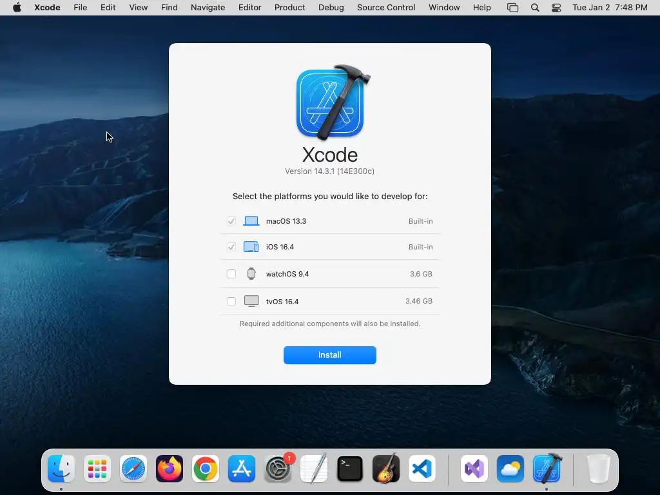Launch Firefox from the Dock
Screen dimensions: 660x495
point(170,469)
